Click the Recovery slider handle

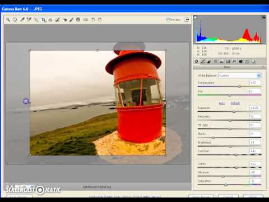230,120
